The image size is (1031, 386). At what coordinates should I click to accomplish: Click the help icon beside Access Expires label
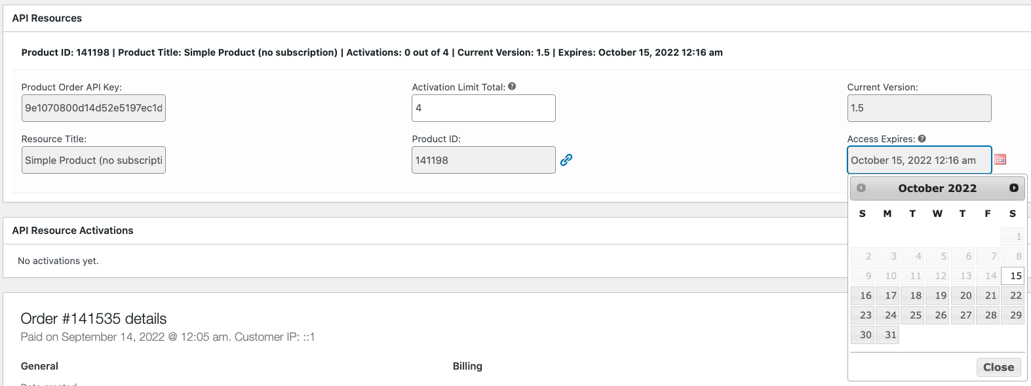pos(922,138)
